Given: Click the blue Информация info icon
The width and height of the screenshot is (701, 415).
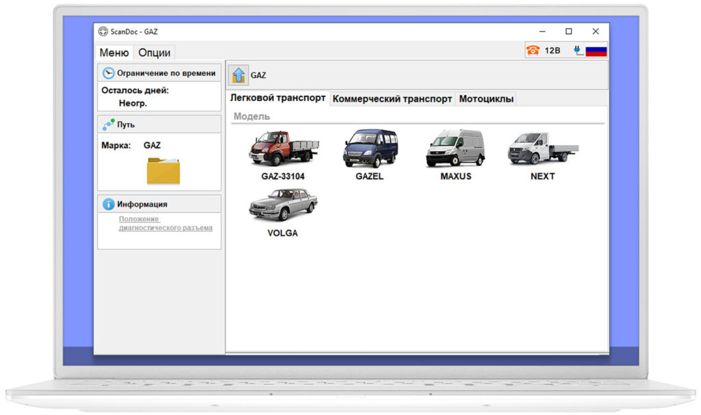Looking at the screenshot, I should [108, 204].
